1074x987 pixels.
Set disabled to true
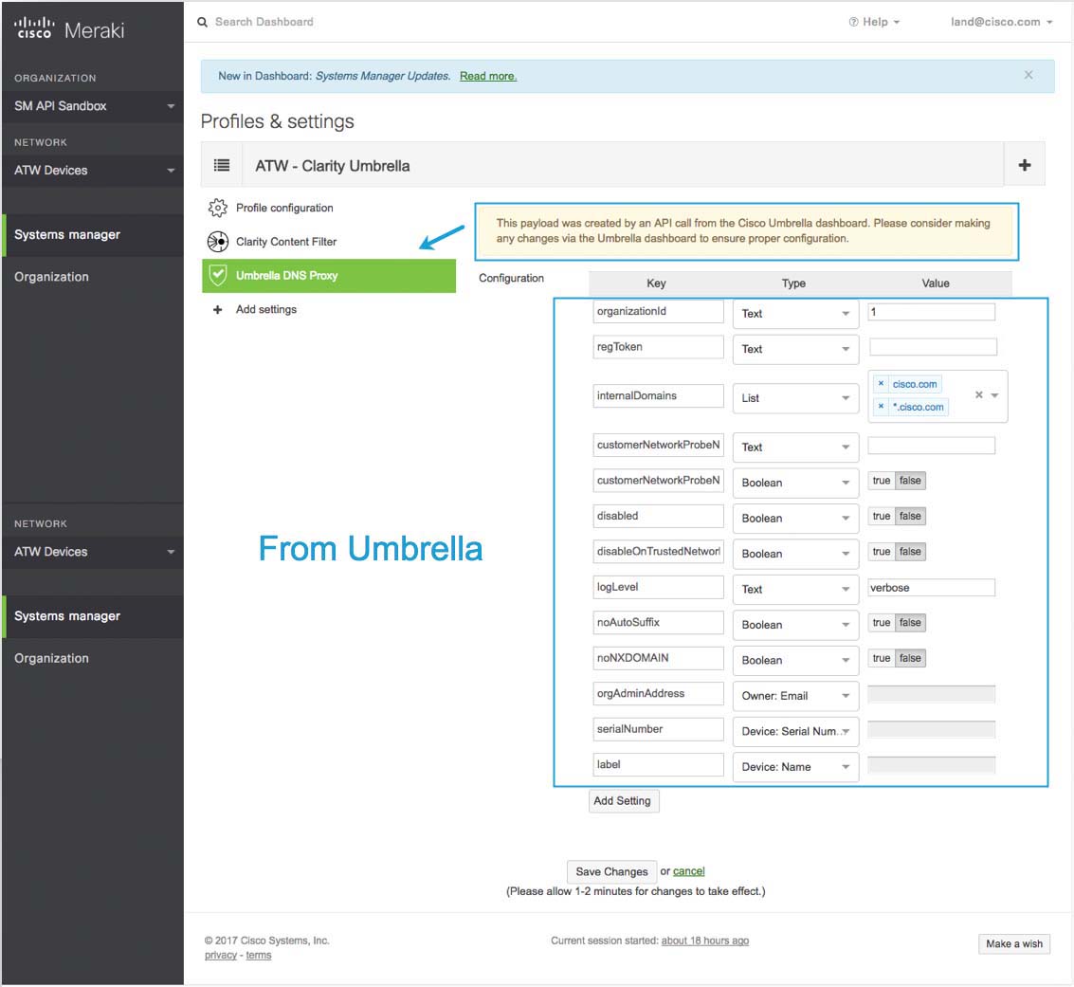tap(882, 517)
